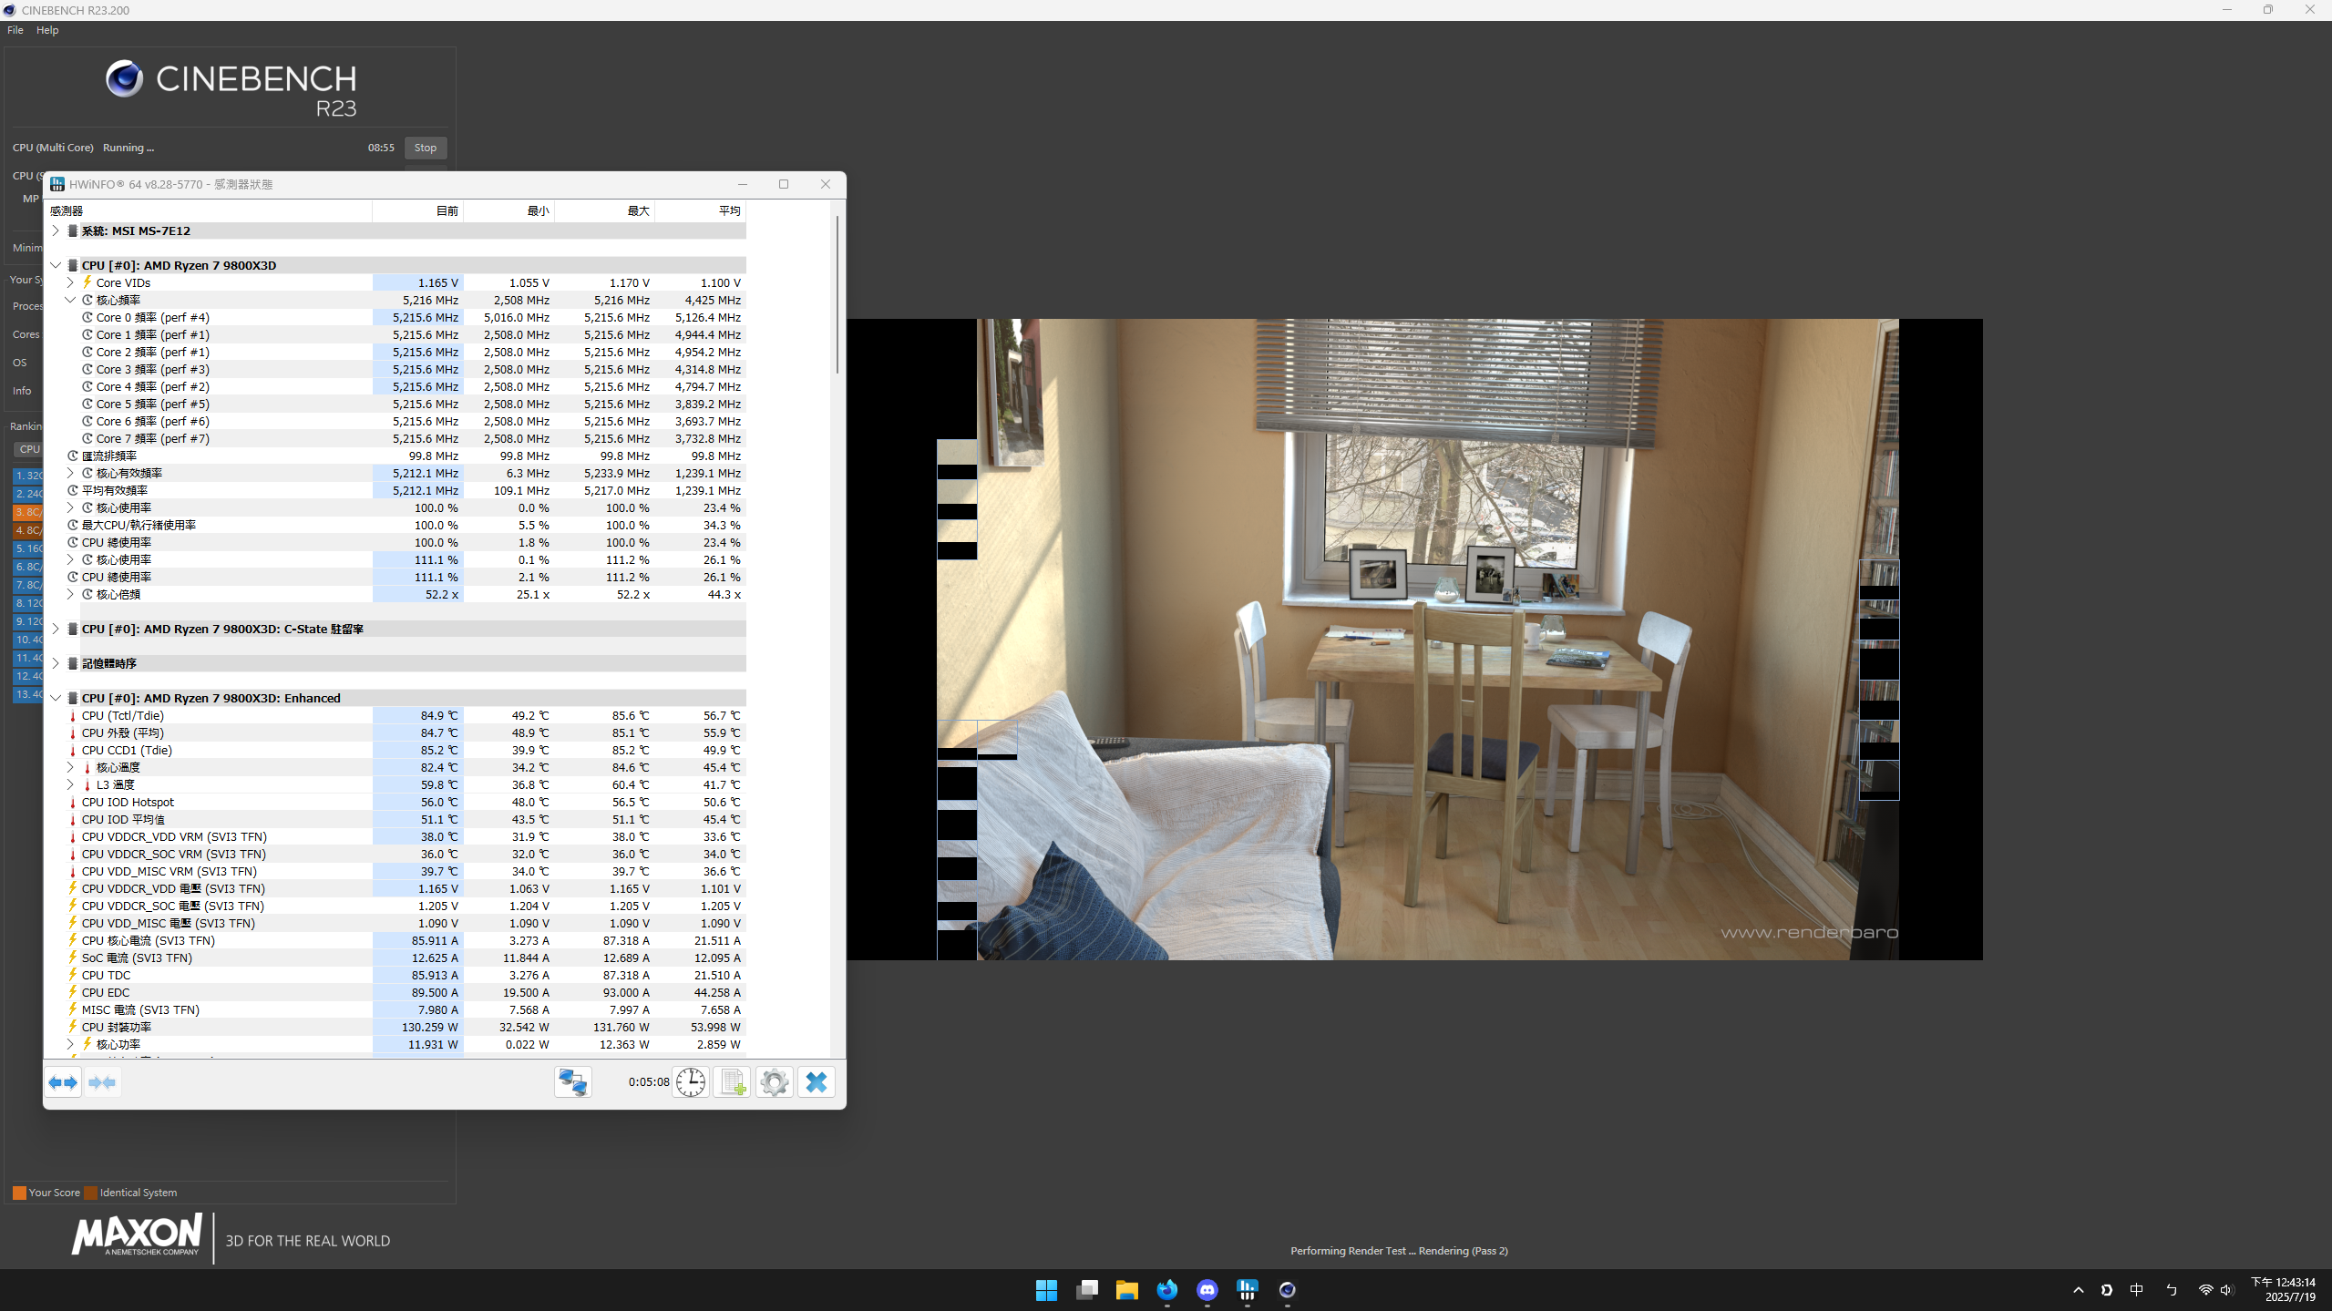Select the CPU 封裝功率 row

coord(396,1027)
